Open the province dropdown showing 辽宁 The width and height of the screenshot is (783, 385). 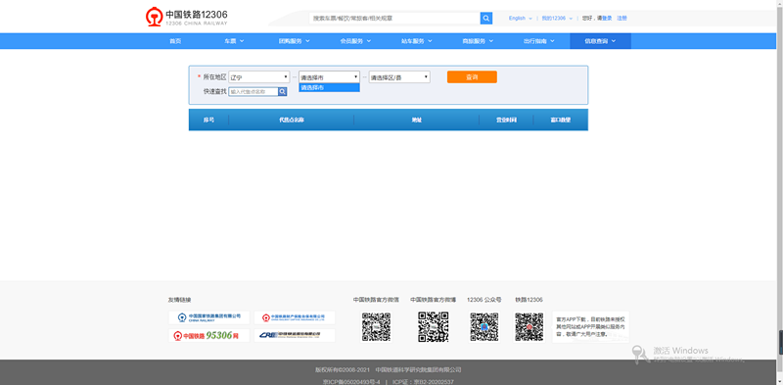[x=259, y=77]
